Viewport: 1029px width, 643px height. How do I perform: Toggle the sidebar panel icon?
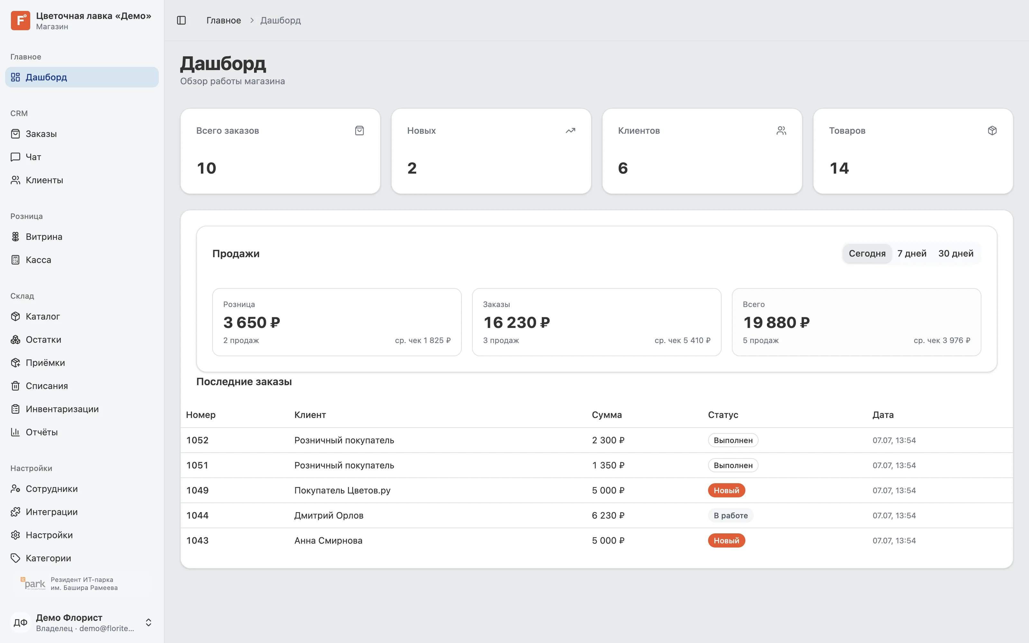coord(181,20)
